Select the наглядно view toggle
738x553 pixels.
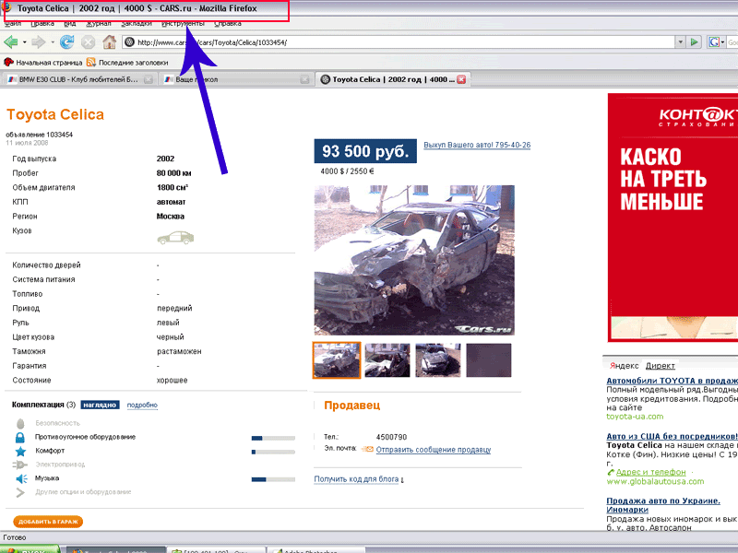pyautogui.click(x=100, y=405)
